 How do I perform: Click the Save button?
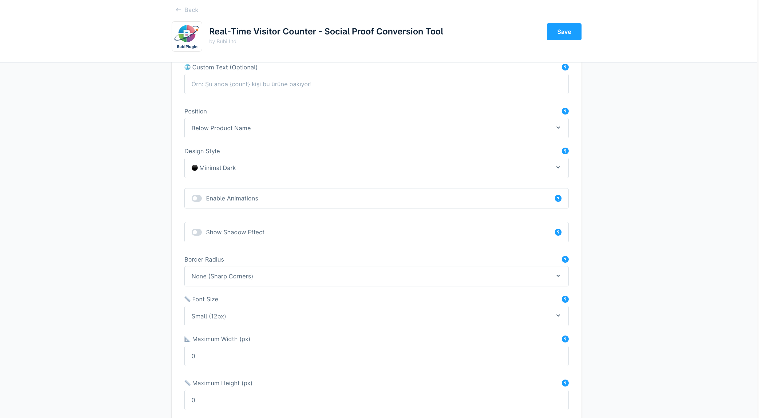pyautogui.click(x=564, y=32)
